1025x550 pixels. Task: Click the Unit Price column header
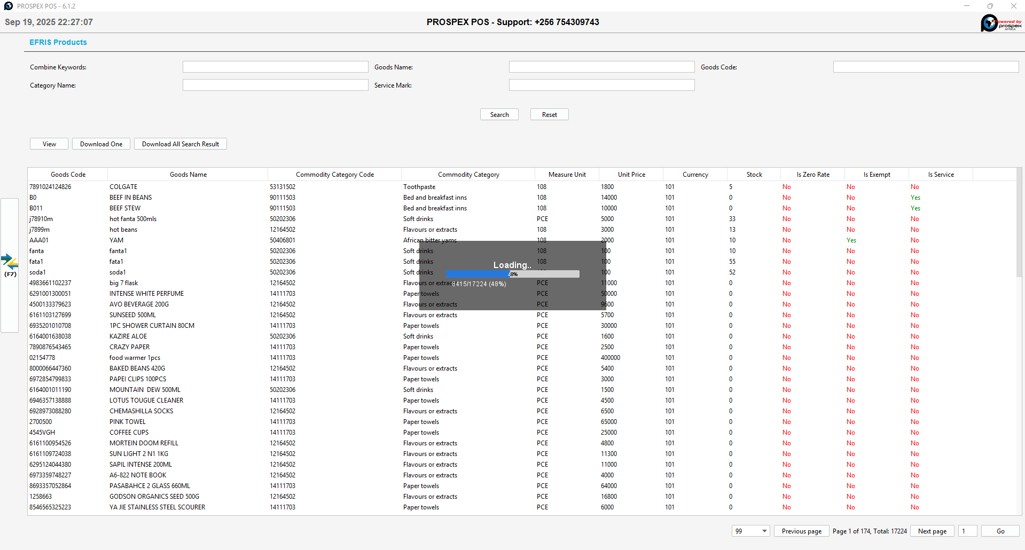[x=631, y=175]
